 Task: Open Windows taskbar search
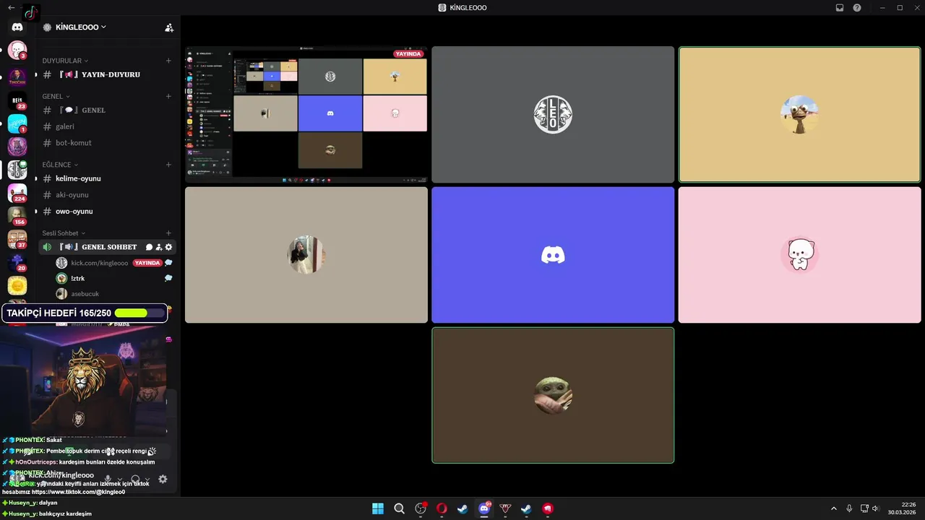click(399, 508)
